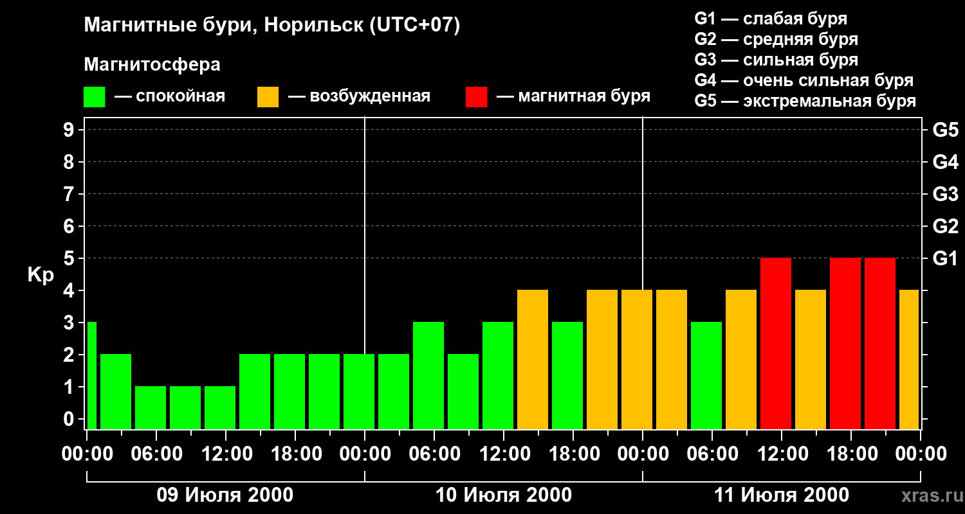Click the '— возбужденная' legend label

click(359, 96)
